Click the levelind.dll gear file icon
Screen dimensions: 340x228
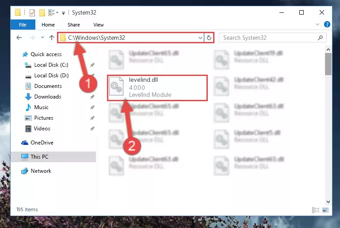116,87
